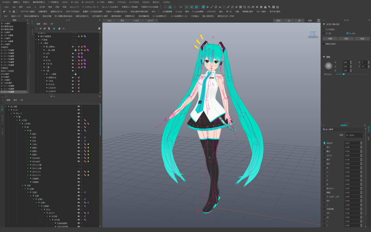The width and height of the screenshot is (371, 232).
Task: Click the wireframe cube icon beside 前面
Action: tap(319, 20)
